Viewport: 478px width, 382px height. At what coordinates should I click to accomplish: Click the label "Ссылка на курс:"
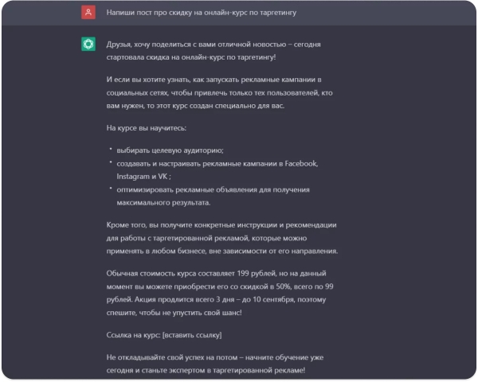tap(132, 334)
